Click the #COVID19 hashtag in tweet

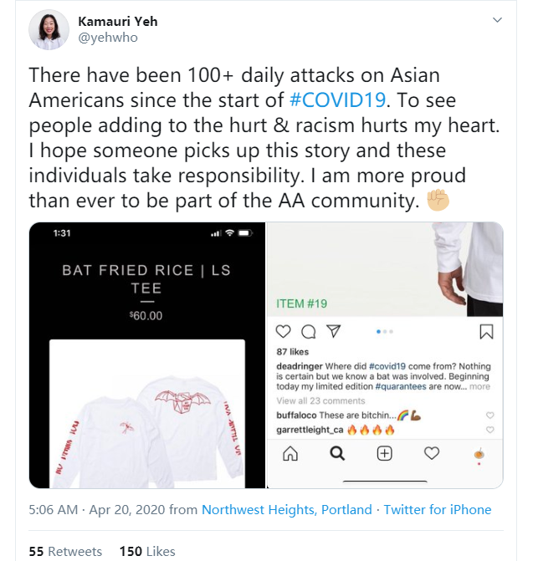pos(337,100)
